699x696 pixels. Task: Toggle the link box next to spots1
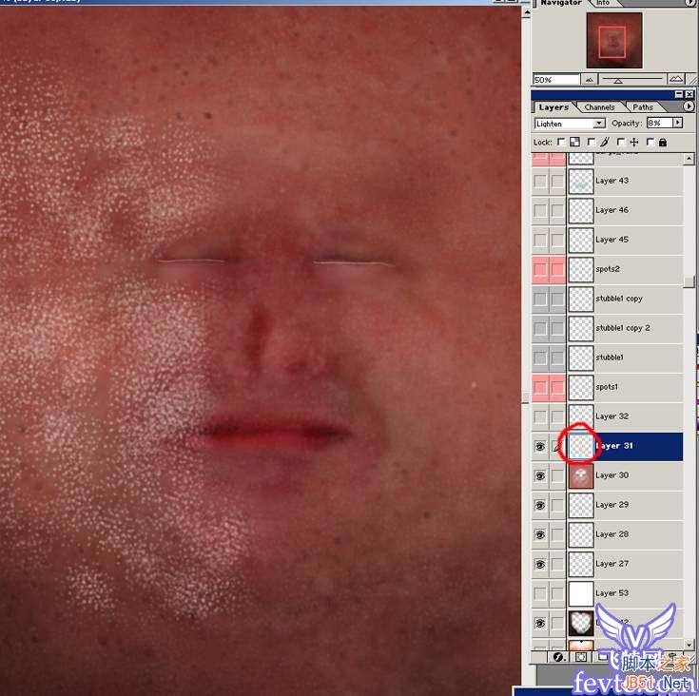pos(557,387)
